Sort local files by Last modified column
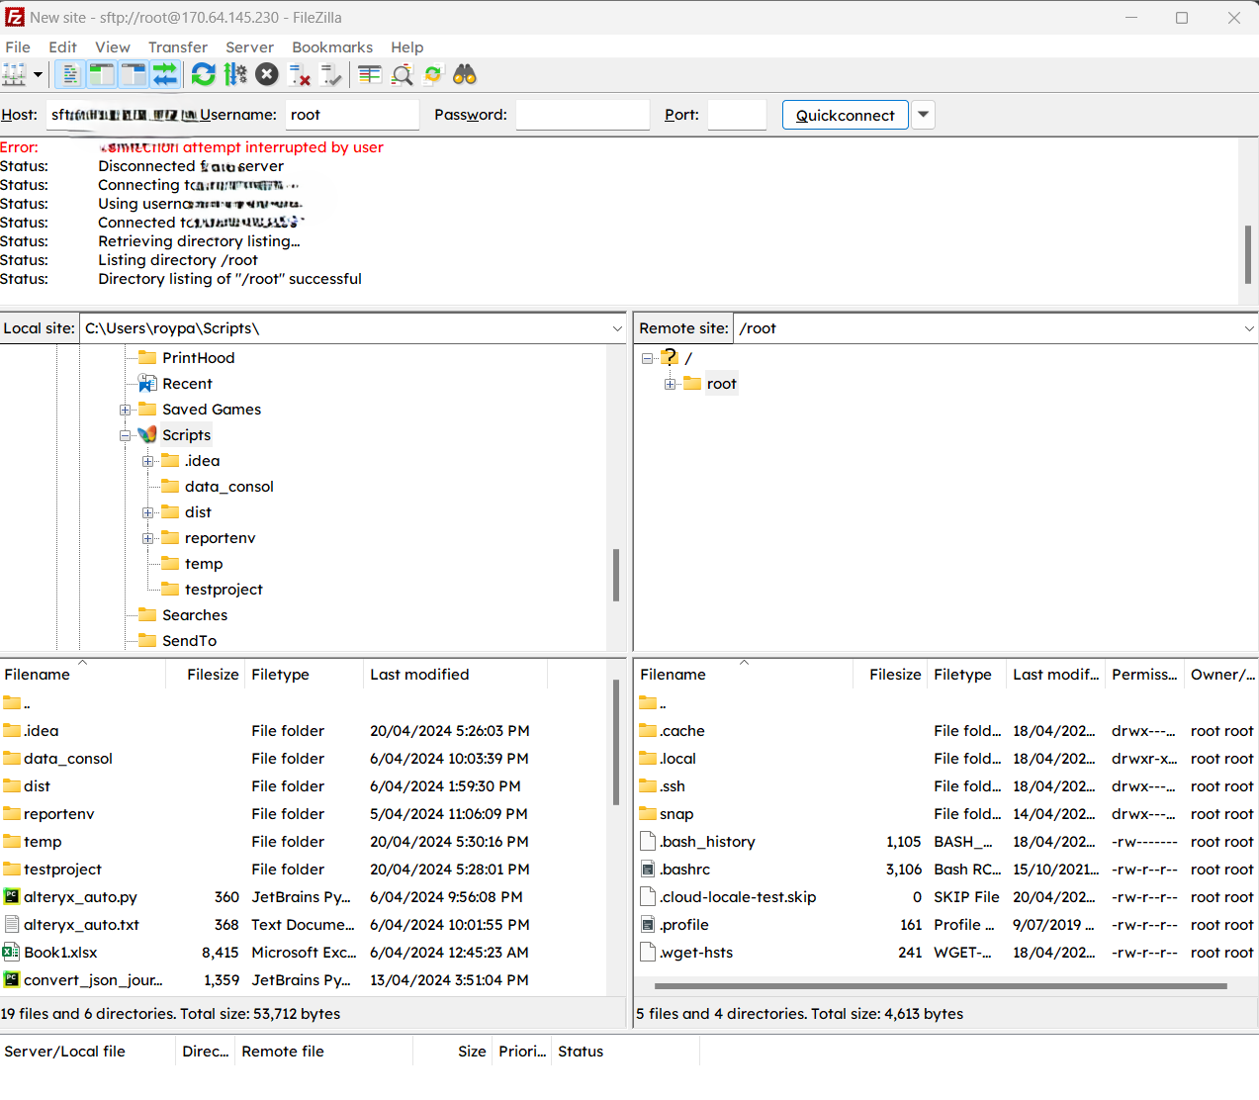 coord(419,675)
